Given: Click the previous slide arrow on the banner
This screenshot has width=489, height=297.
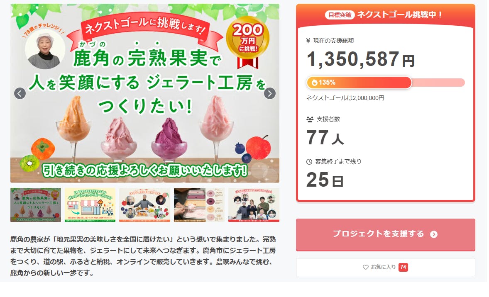Looking at the screenshot, I should [20, 93].
